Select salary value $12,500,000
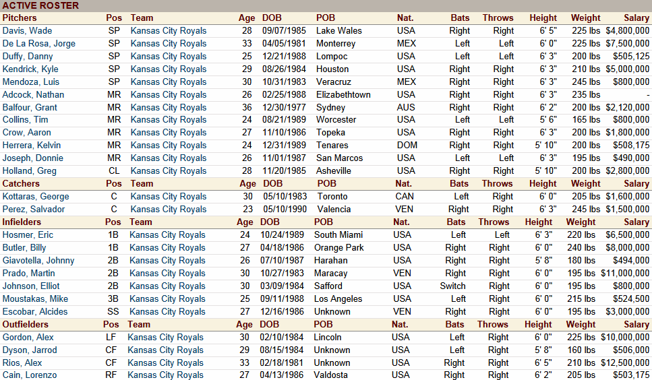652x380 pixels. click(625, 363)
